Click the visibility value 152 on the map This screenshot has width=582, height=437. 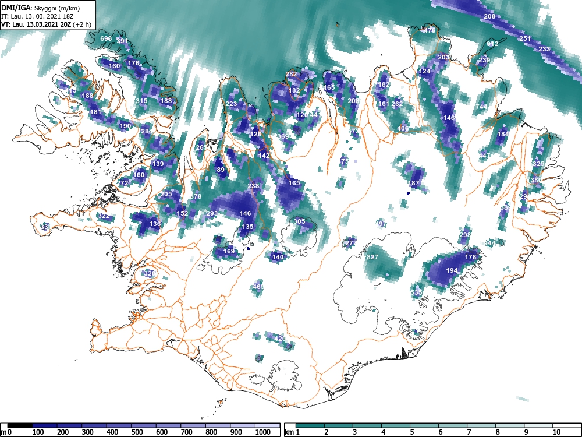[x=182, y=213]
